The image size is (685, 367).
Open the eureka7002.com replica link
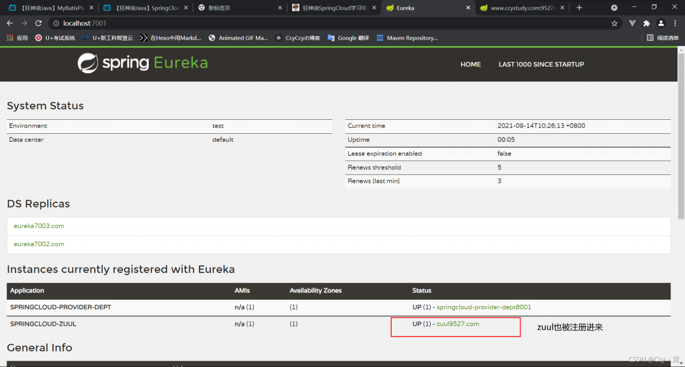click(39, 244)
